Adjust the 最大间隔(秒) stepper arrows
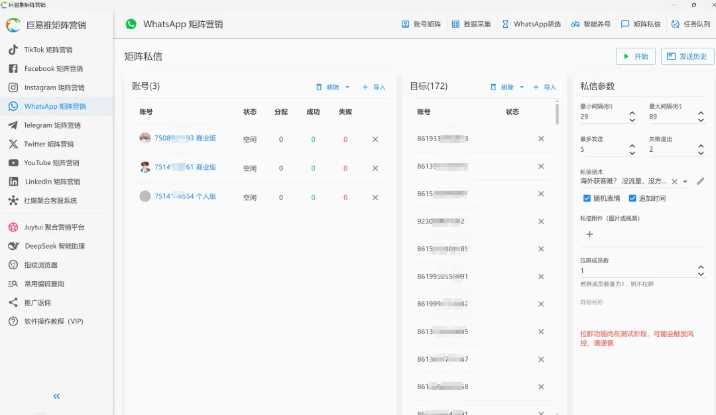 701,117
